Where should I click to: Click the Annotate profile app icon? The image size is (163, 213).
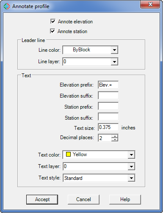pos(7,6)
